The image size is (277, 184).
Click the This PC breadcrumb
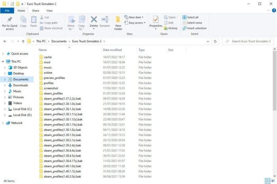coord(41,41)
